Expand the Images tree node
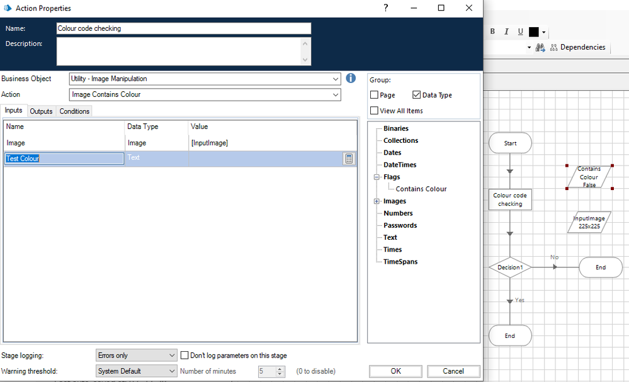Viewport: 629px width, 382px height. pyautogui.click(x=377, y=201)
